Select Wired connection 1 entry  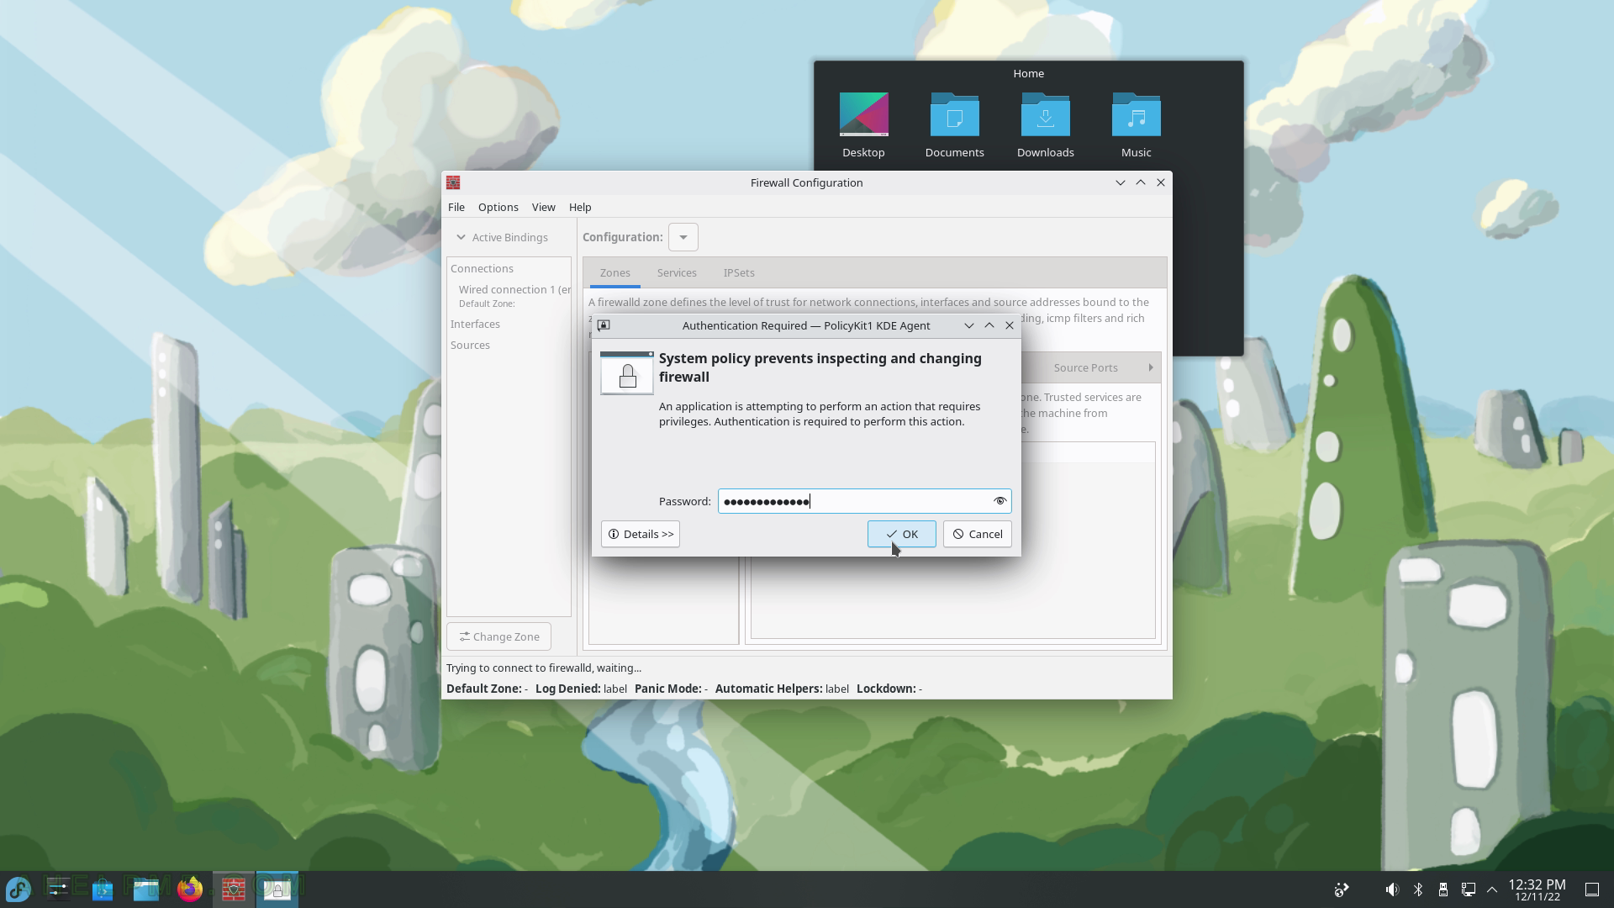514,296
